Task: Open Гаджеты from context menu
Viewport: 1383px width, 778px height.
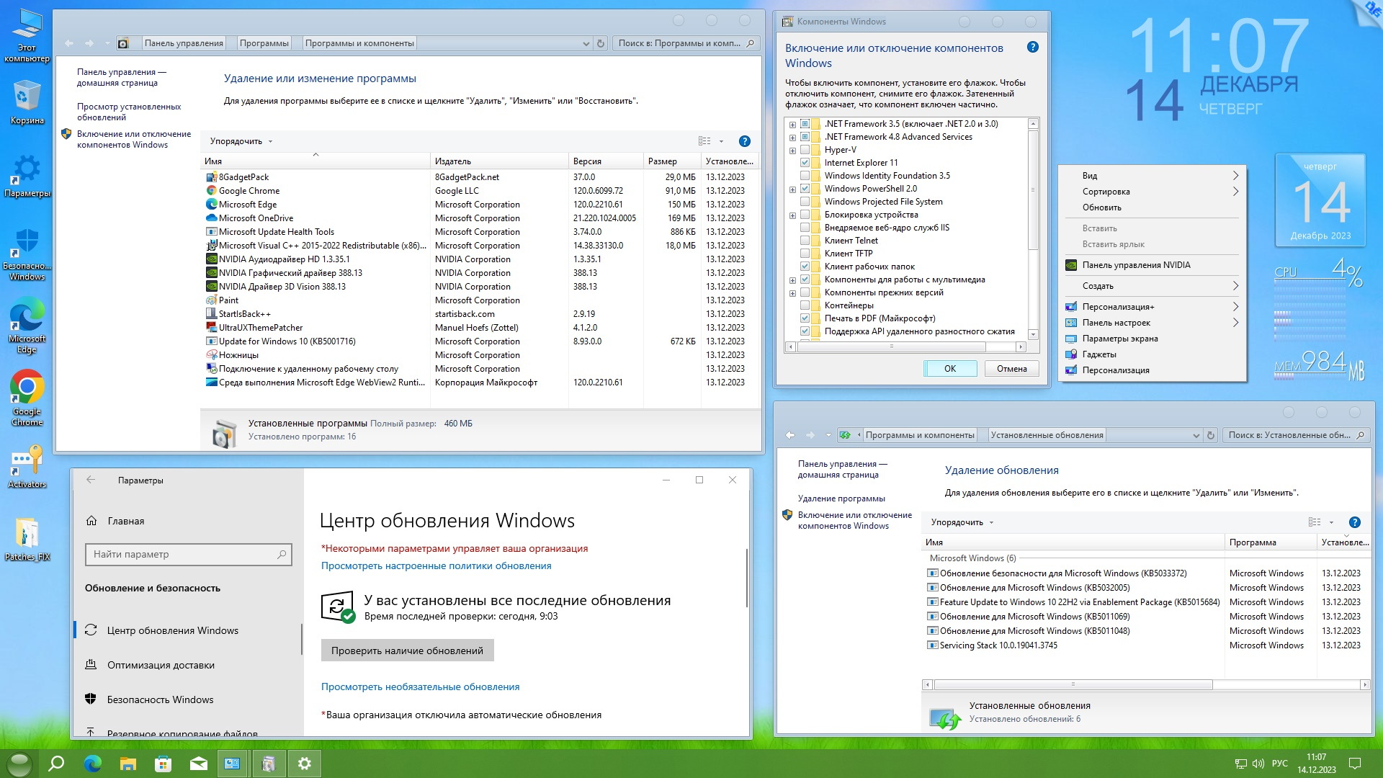Action: click(x=1152, y=354)
